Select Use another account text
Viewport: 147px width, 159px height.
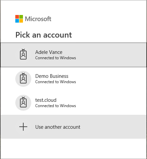coord(58,127)
